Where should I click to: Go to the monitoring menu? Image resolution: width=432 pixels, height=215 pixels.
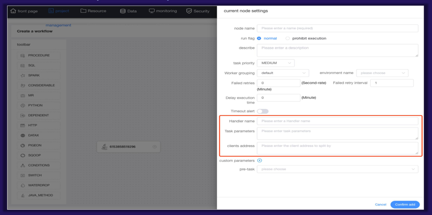point(163,11)
